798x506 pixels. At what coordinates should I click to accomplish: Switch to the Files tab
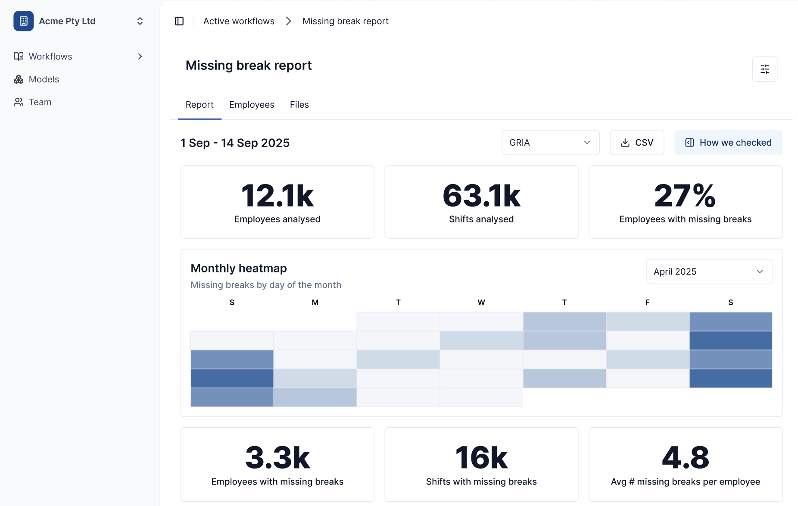tap(299, 104)
